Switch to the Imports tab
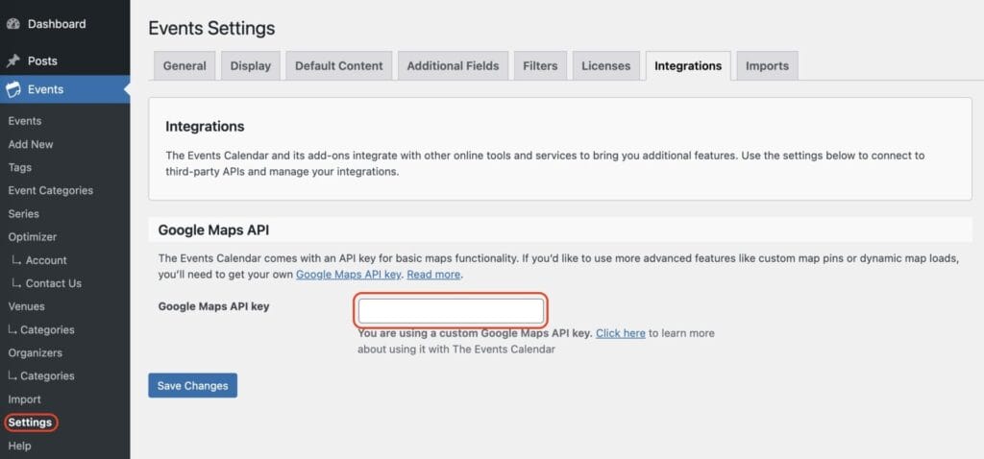This screenshot has height=459, width=984. tap(768, 66)
